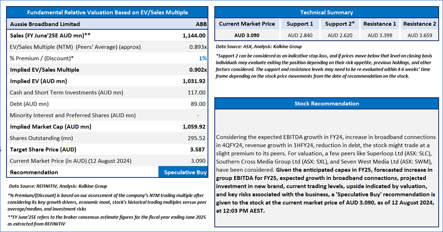
Task: Select AUD 3.090 under Current Market Price
Action: 247,35
